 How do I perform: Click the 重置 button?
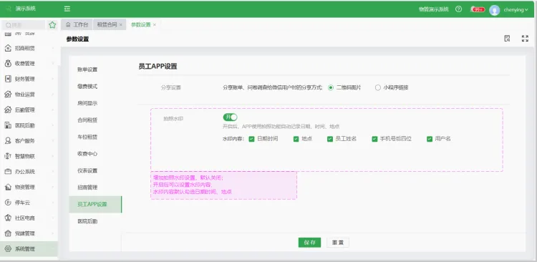(338, 243)
